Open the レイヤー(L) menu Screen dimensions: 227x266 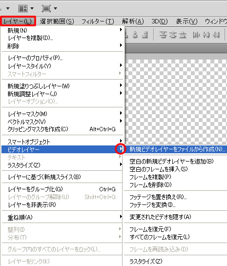18,21
